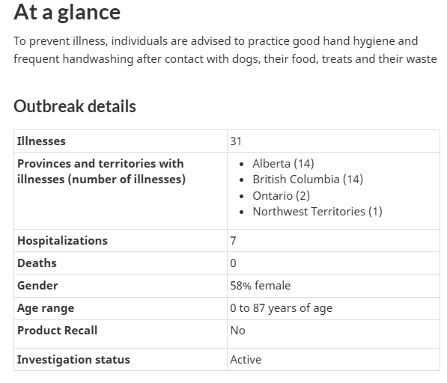
Task: Select the Deaths row label
Action: coord(37,263)
